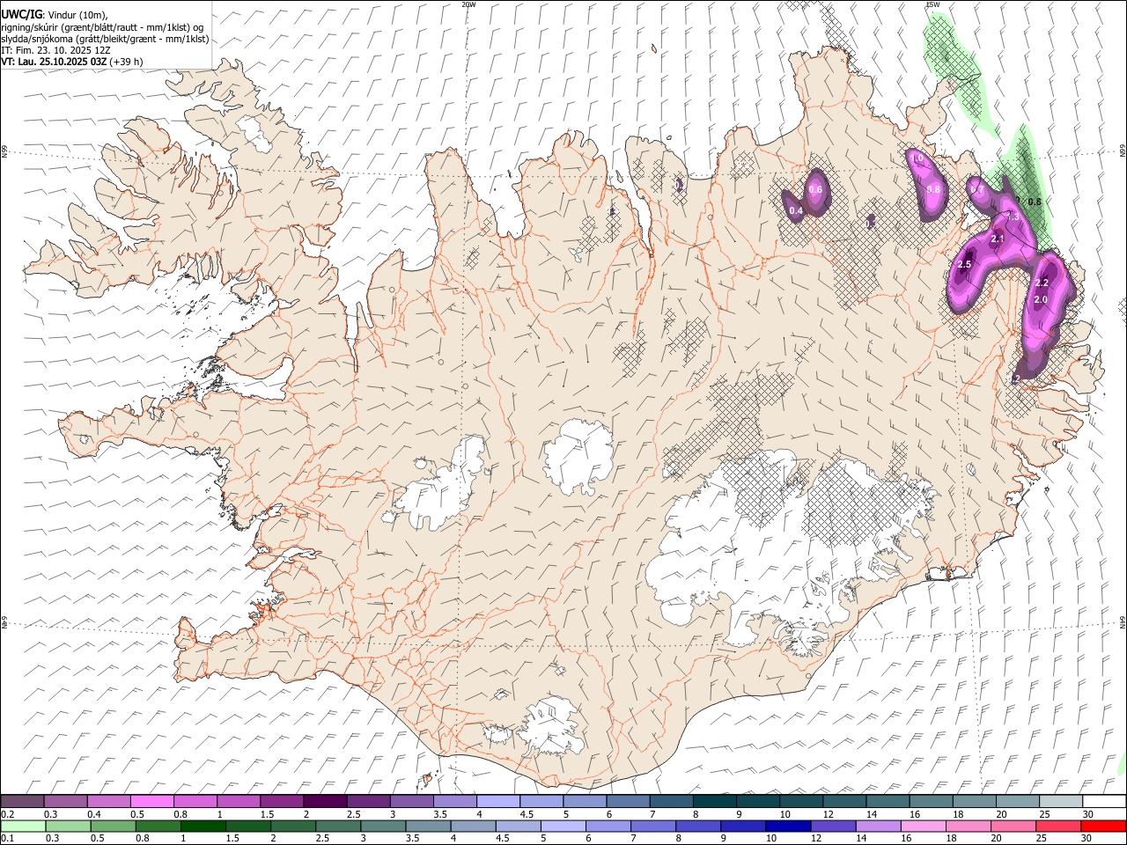Click the UWC/IG title text
This screenshot has width=1127, height=845.
click(21, 13)
